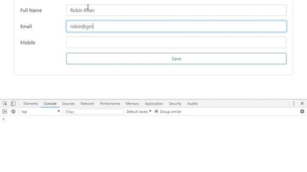Image resolution: width=307 pixels, height=172 pixels.
Task: Expand the Default levels dropdown
Action: (x=139, y=111)
